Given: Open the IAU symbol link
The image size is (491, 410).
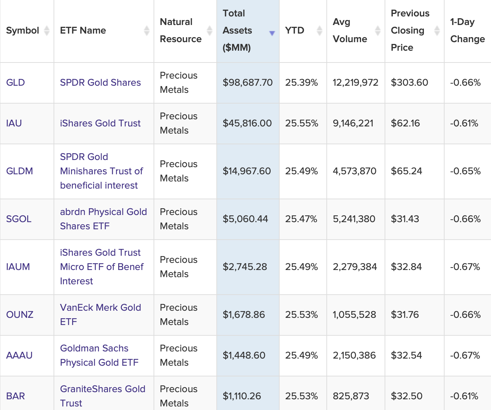Looking at the screenshot, I should coord(14,123).
